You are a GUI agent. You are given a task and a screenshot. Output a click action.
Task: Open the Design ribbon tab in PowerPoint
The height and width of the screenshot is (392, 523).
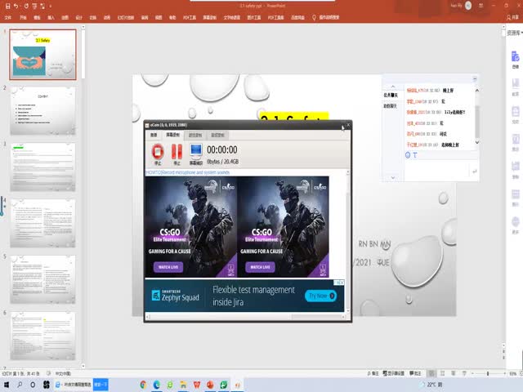[78, 16]
